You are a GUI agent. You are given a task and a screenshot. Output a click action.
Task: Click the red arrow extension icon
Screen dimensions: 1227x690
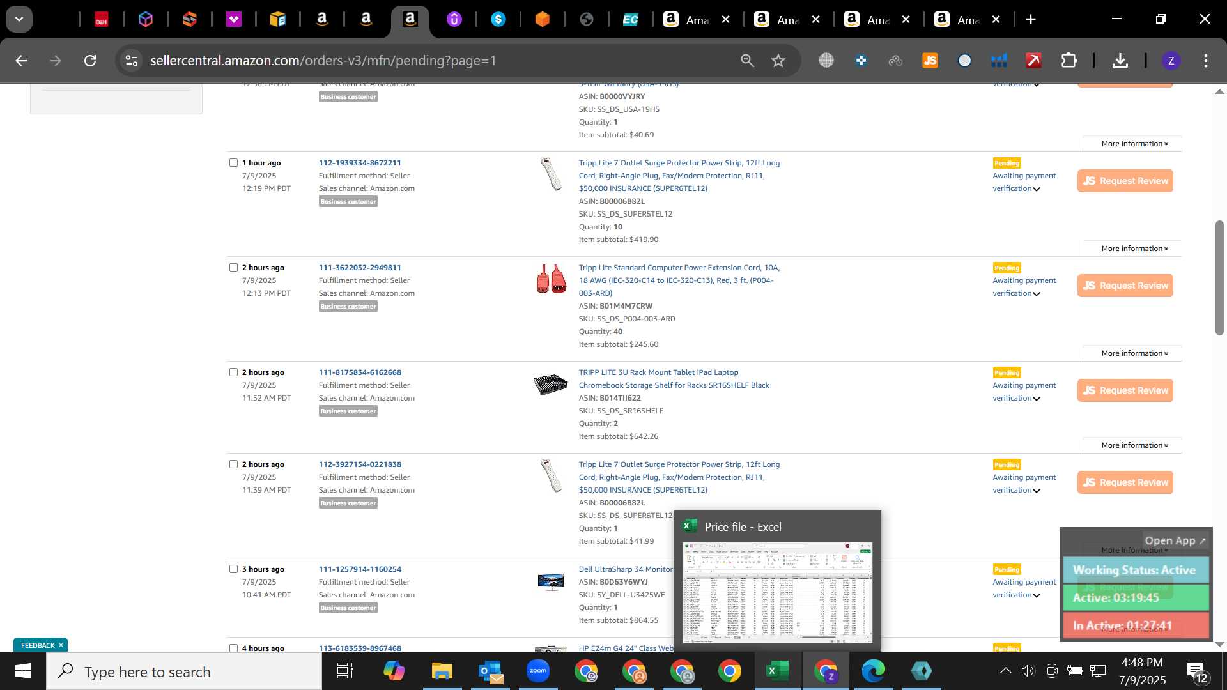tap(1033, 61)
